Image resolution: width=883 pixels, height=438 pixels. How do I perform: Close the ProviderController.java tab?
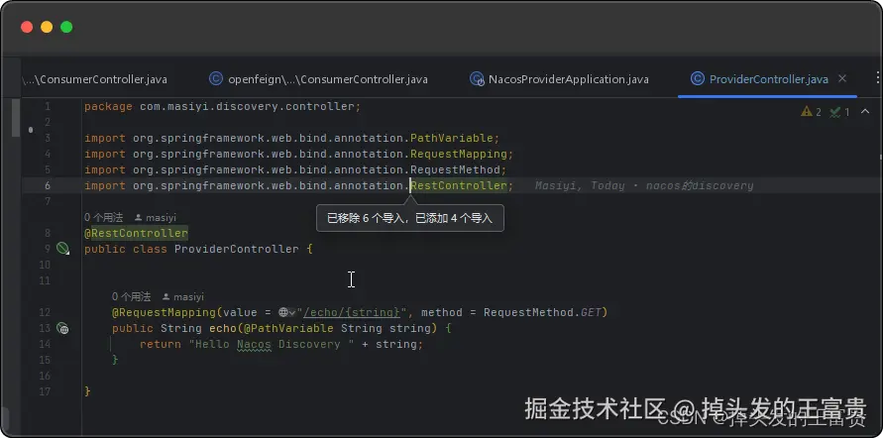click(842, 79)
